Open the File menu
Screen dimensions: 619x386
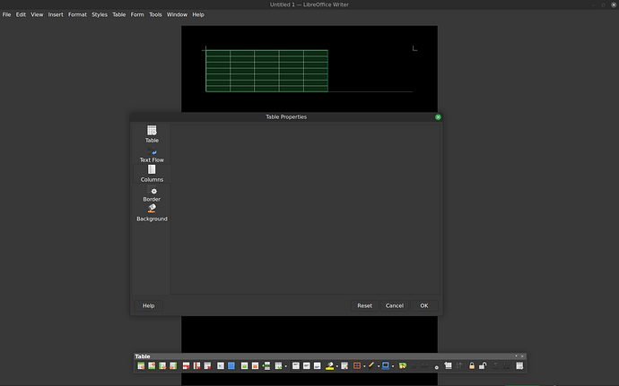tap(6, 14)
